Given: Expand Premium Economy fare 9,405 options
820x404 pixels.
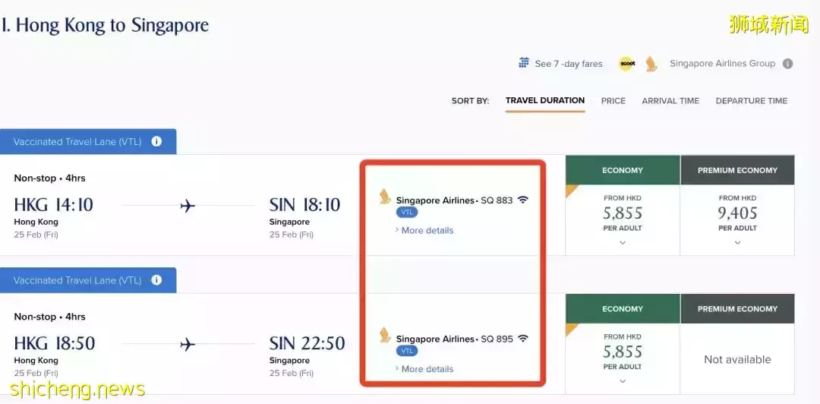Looking at the screenshot, I should pos(737,243).
